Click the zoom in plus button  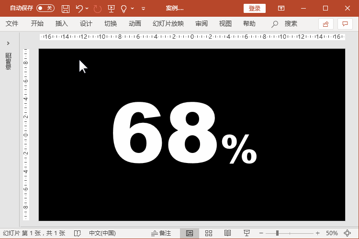tap(317, 233)
